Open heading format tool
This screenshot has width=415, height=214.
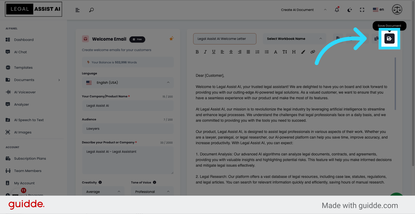(294, 52)
